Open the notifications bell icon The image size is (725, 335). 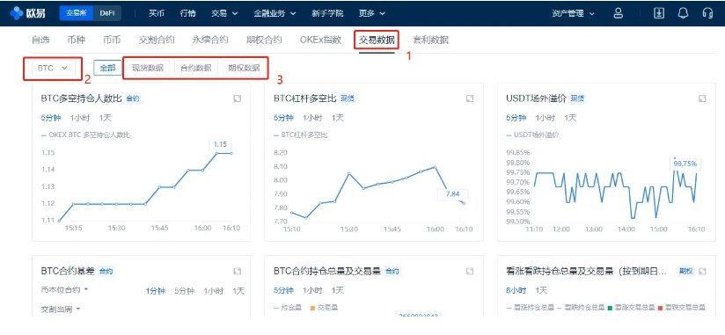click(683, 13)
